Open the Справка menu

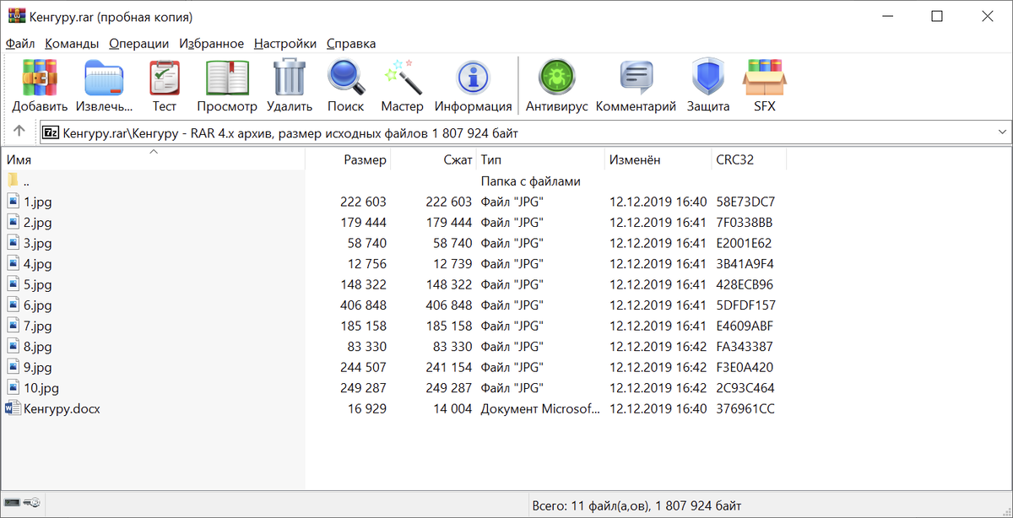(351, 43)
